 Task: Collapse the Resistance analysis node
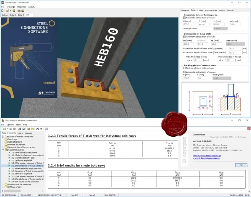[x=3, y=150]
